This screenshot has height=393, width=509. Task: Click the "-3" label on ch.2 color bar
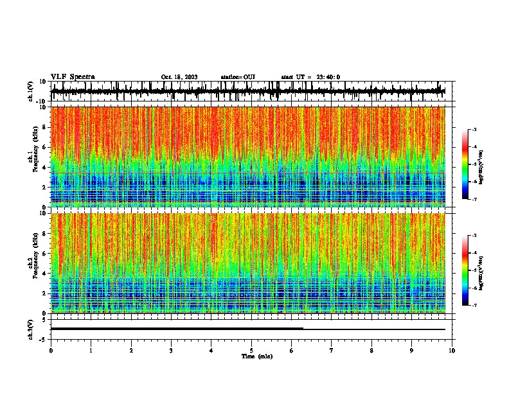click(x=474, y=236)
